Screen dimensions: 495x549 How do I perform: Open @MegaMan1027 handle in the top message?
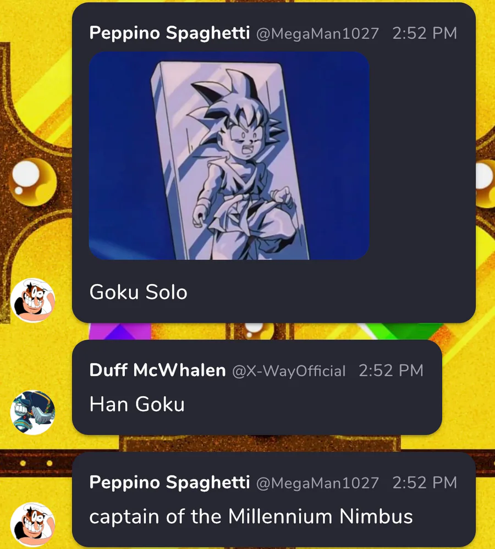[x=317, y=34]
